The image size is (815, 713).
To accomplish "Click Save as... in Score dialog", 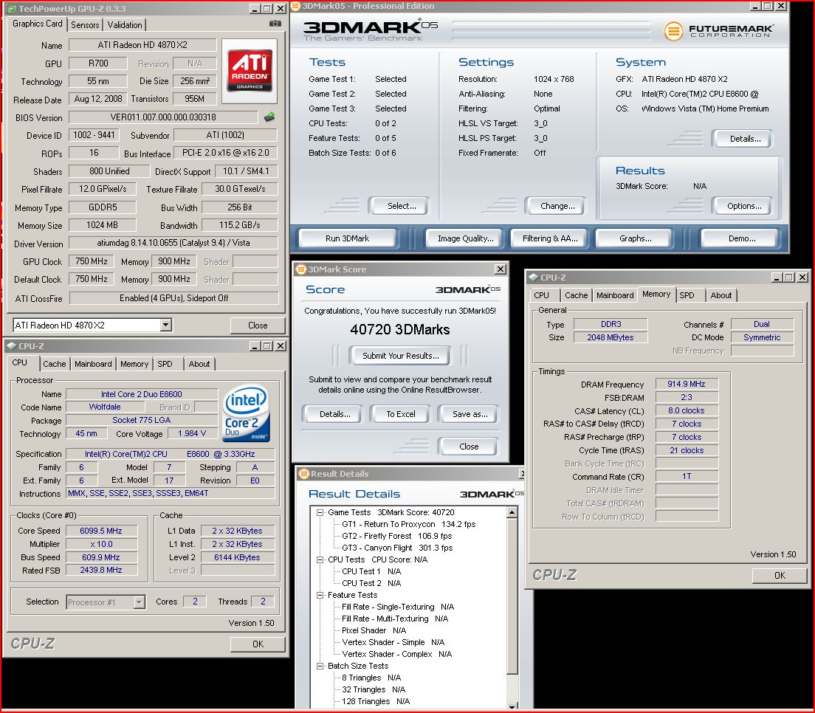I will tap(470, 414).
